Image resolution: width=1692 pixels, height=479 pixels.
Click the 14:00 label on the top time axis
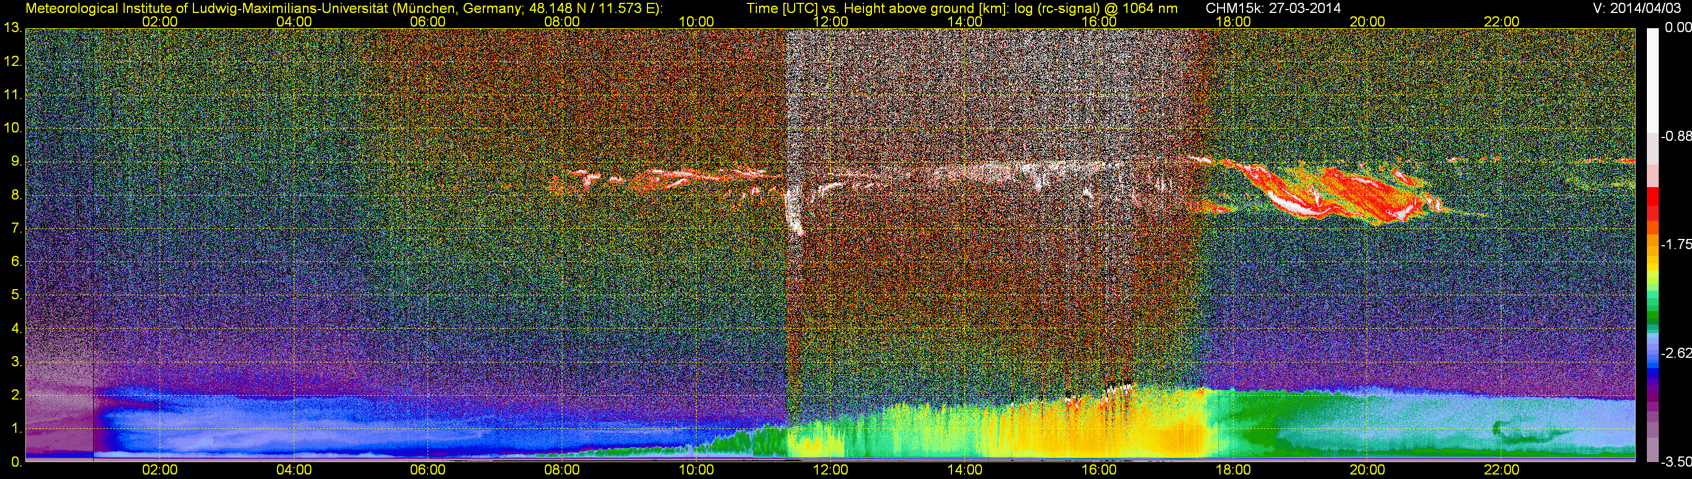coord(964,21)
